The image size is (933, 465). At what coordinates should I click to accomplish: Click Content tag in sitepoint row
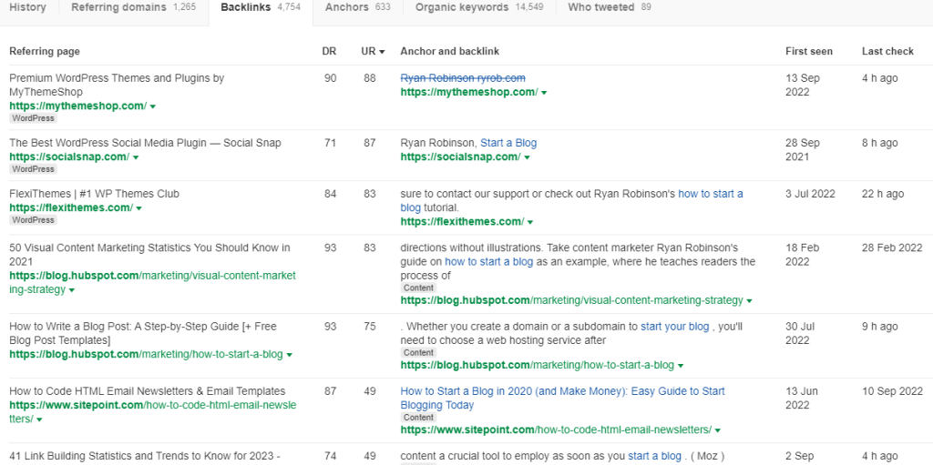[418, 418]
